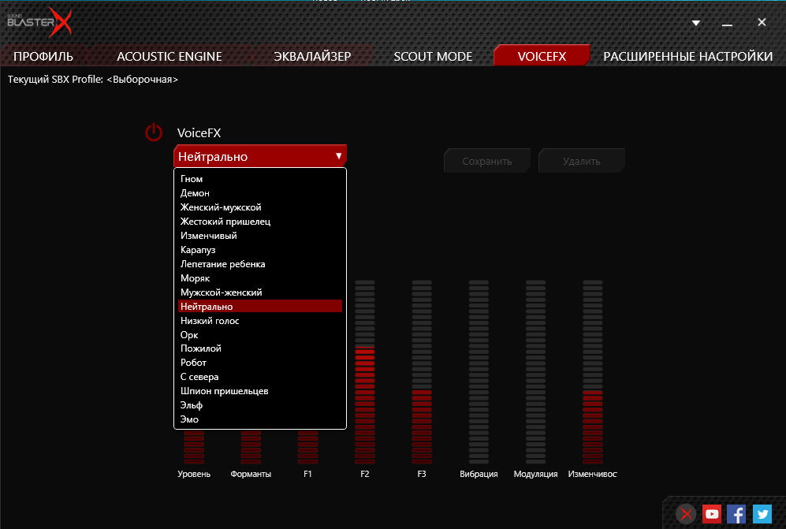Adjust the Форманты slider
Screen dimensions: 786x529
(x=251, y=447)
